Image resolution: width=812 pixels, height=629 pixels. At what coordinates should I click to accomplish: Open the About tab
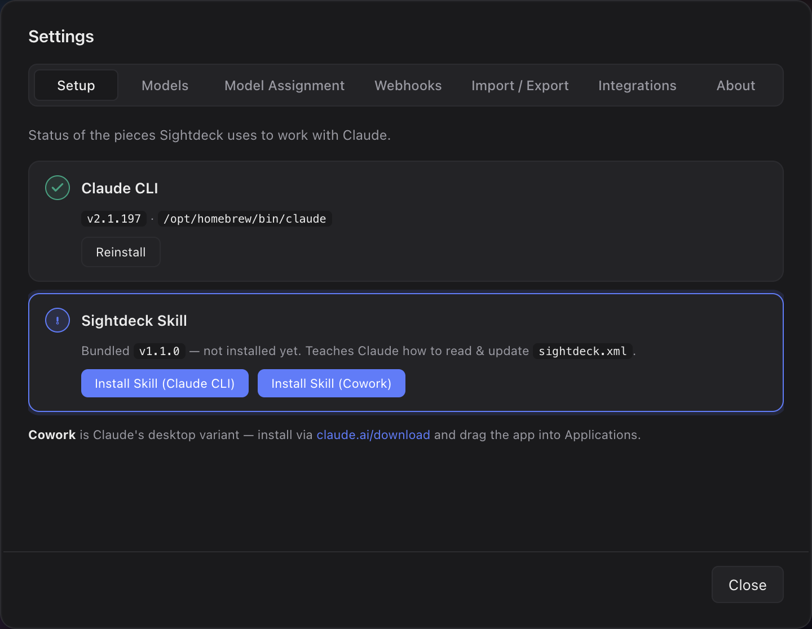[x=736, y=85]
